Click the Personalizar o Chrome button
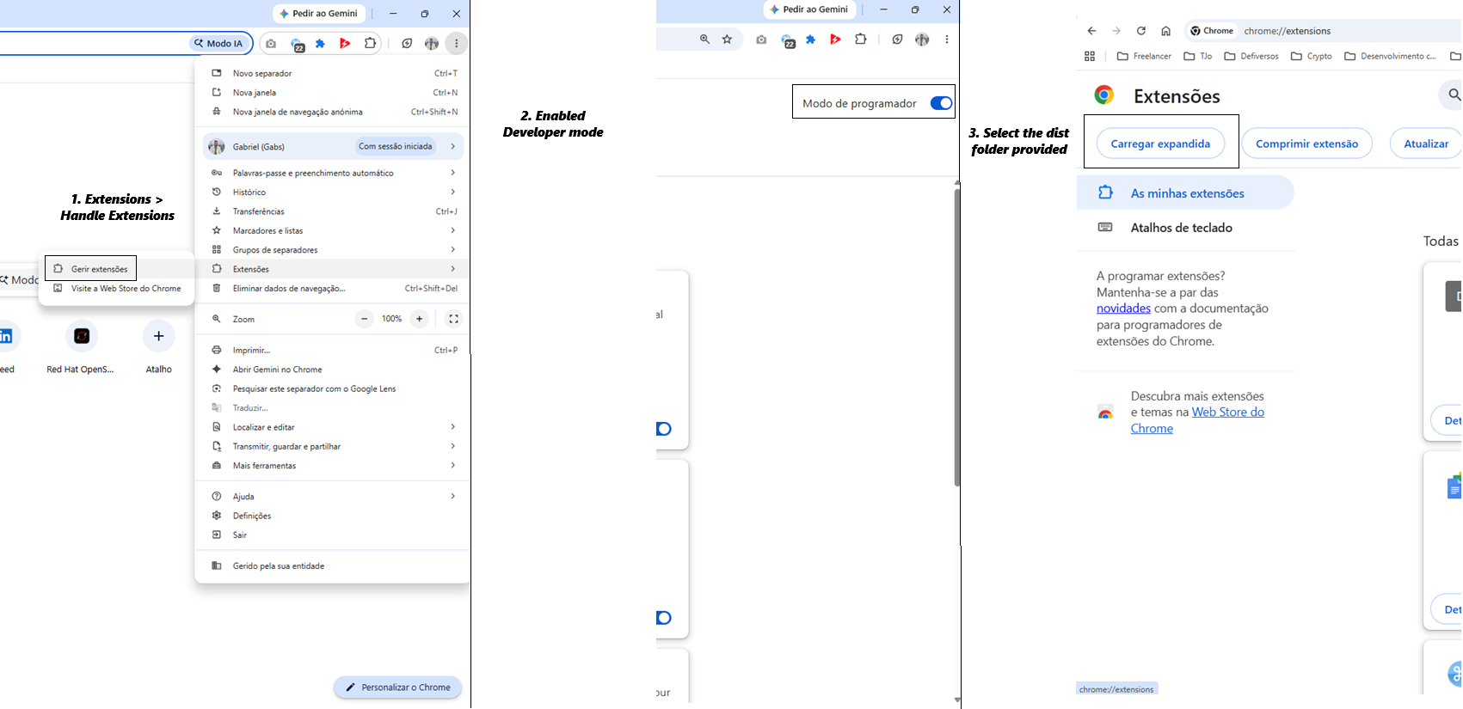The height and width of the screenshot is (709, 1463). (398, 688)
